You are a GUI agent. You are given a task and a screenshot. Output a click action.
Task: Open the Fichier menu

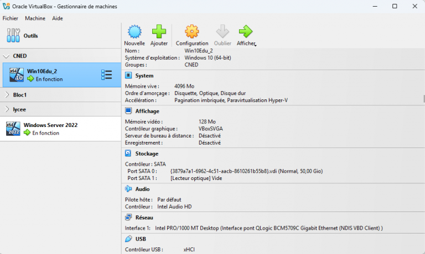[x=11, y=18]
